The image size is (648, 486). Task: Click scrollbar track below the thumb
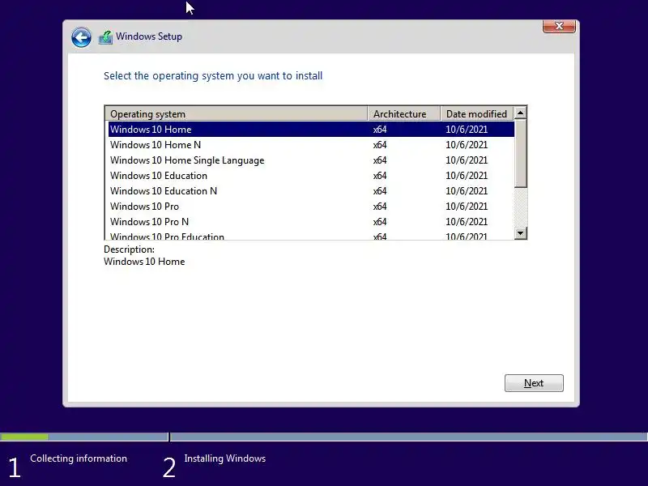520,207
